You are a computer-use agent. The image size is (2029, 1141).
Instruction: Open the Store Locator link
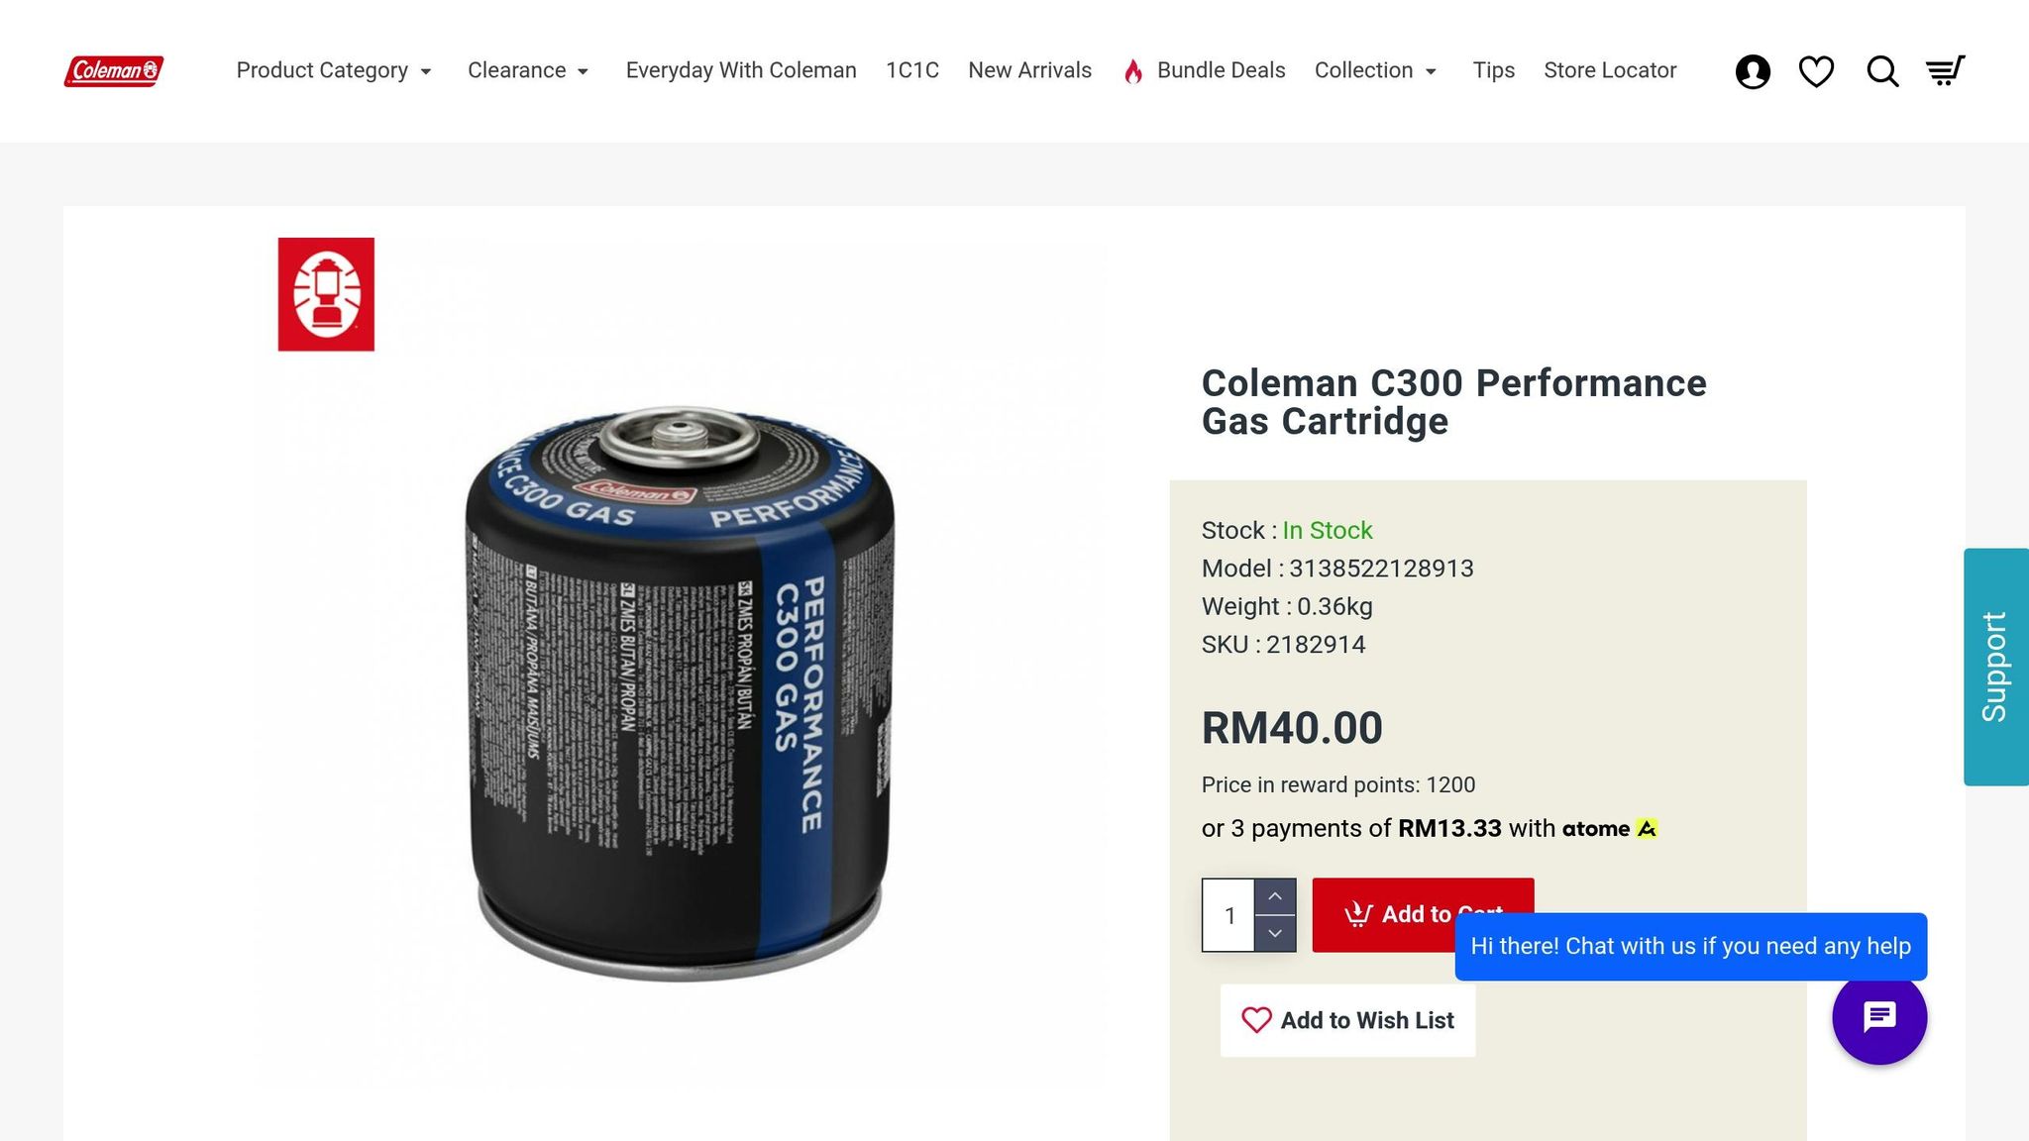[1609, 70]
